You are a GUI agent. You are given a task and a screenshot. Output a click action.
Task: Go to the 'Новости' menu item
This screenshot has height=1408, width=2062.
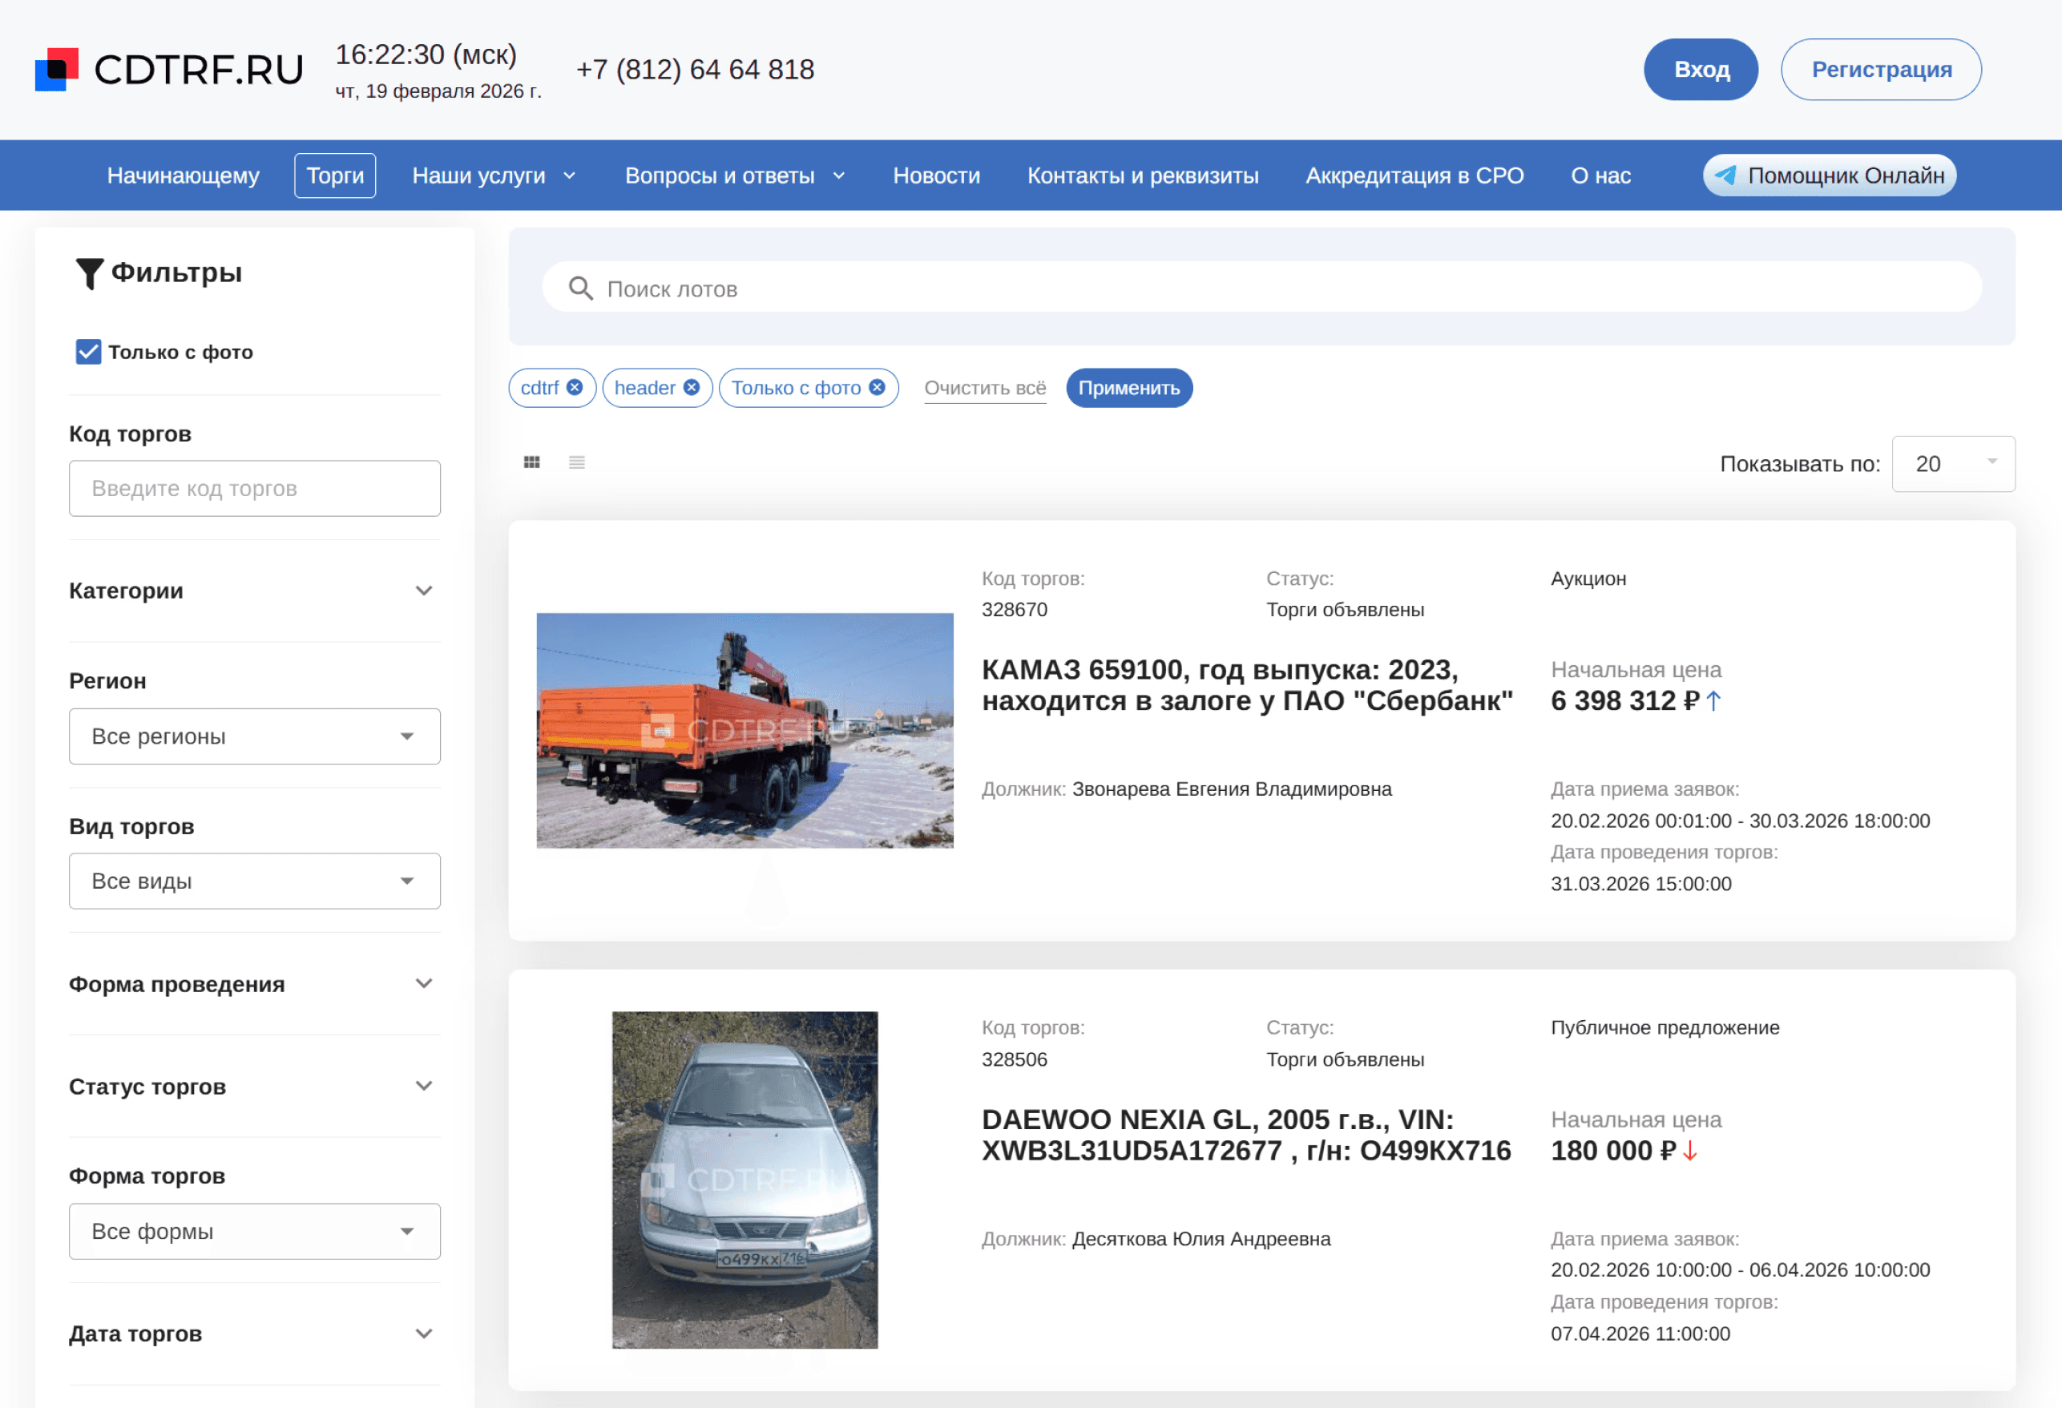[x=936, y=175]
